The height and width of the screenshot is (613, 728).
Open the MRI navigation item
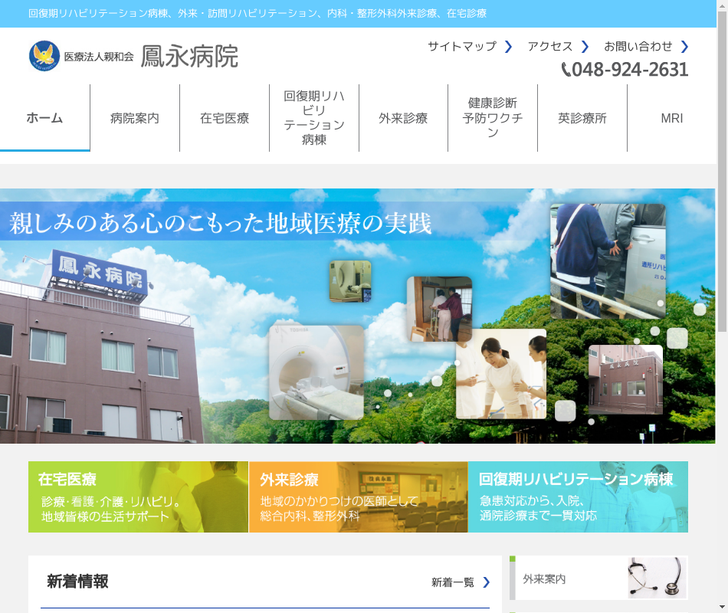(671, 118)
